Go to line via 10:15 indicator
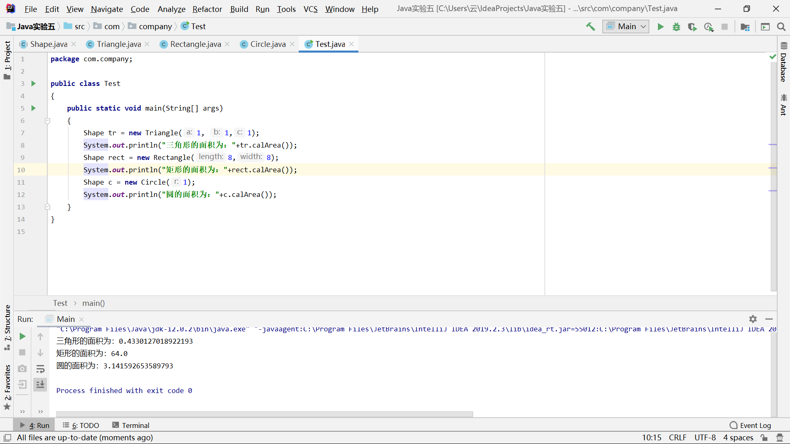 click(x=652, y=437)
